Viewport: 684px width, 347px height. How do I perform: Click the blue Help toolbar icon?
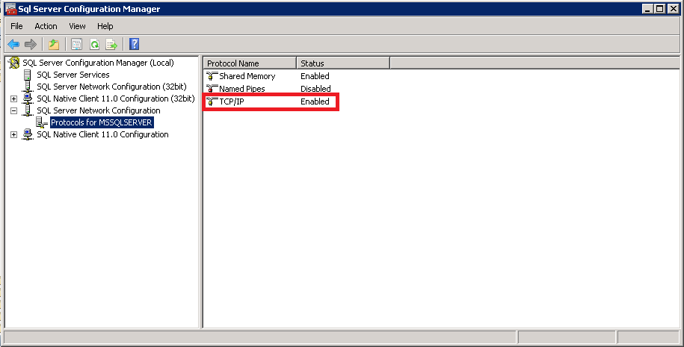(135, 44)
